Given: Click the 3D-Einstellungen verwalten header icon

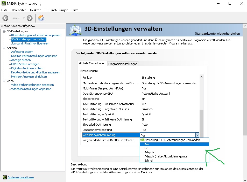Looking at the screenshot, I should point(75,30).
